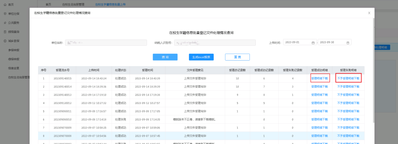
Task: Click the 受理总记录数 column header
Action: 237,70
